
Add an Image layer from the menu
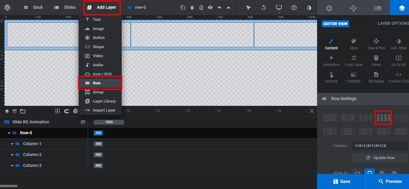tap(100, 28)
